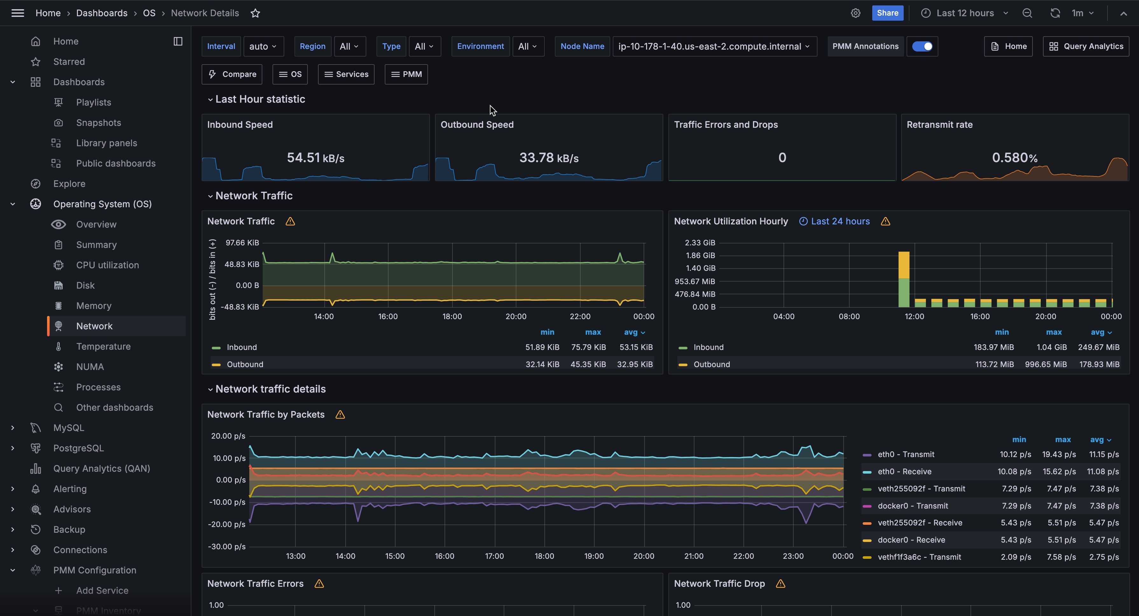Open the Services menu

(346, 74)
